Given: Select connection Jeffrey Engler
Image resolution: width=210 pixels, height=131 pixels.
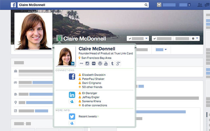Looking at the screenshot, I should [91, 97].
